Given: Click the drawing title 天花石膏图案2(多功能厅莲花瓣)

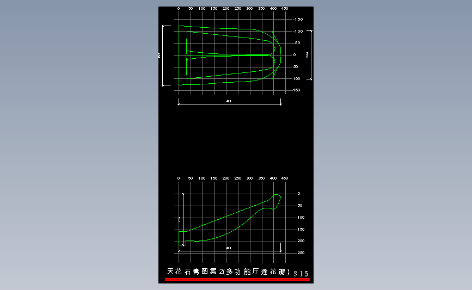Looking at the screenshot, I should pos(228,272).
